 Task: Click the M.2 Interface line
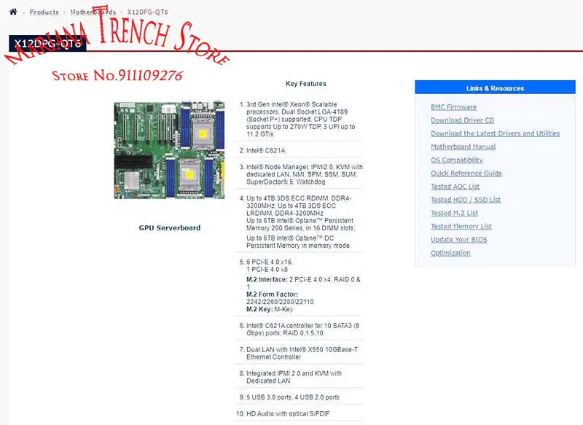click(x=303, y=283)
